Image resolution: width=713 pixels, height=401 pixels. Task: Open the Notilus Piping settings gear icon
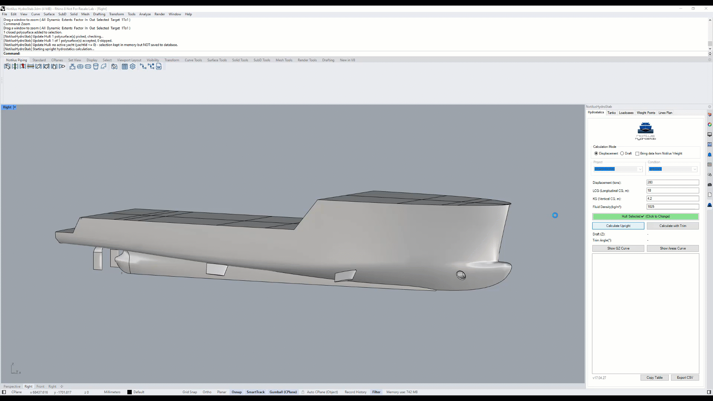pos(133,66)
